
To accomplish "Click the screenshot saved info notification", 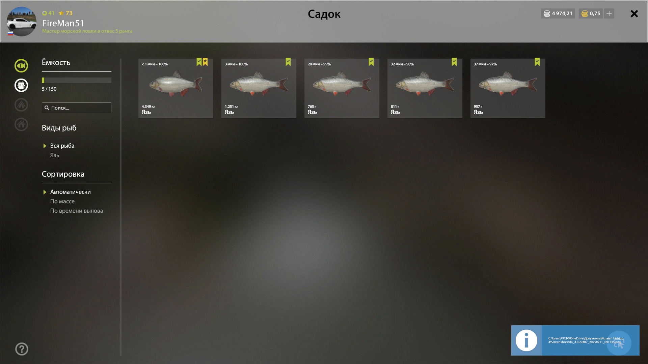I will point(575,340).
